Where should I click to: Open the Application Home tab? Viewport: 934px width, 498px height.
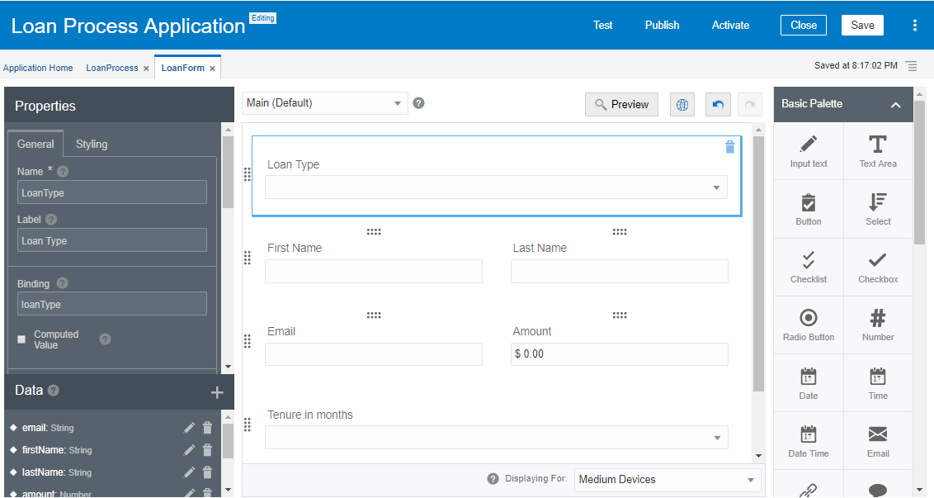pos(38,68)
